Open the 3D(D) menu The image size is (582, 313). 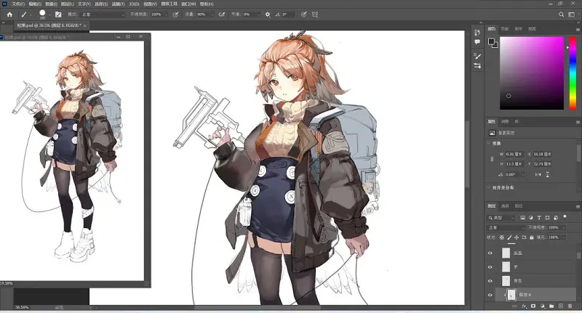point(134,4)
